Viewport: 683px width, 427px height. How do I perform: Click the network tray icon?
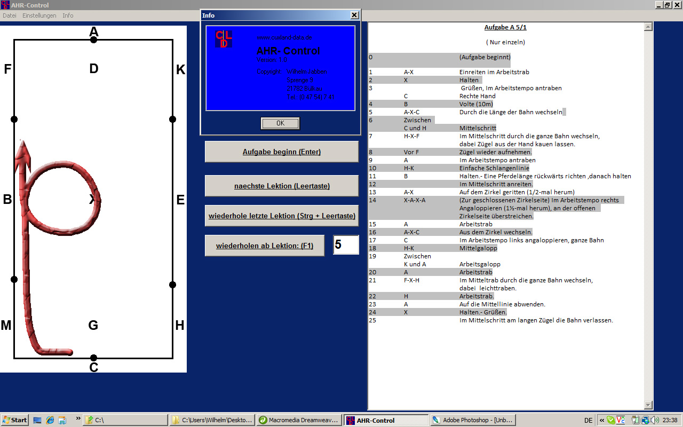645,420
